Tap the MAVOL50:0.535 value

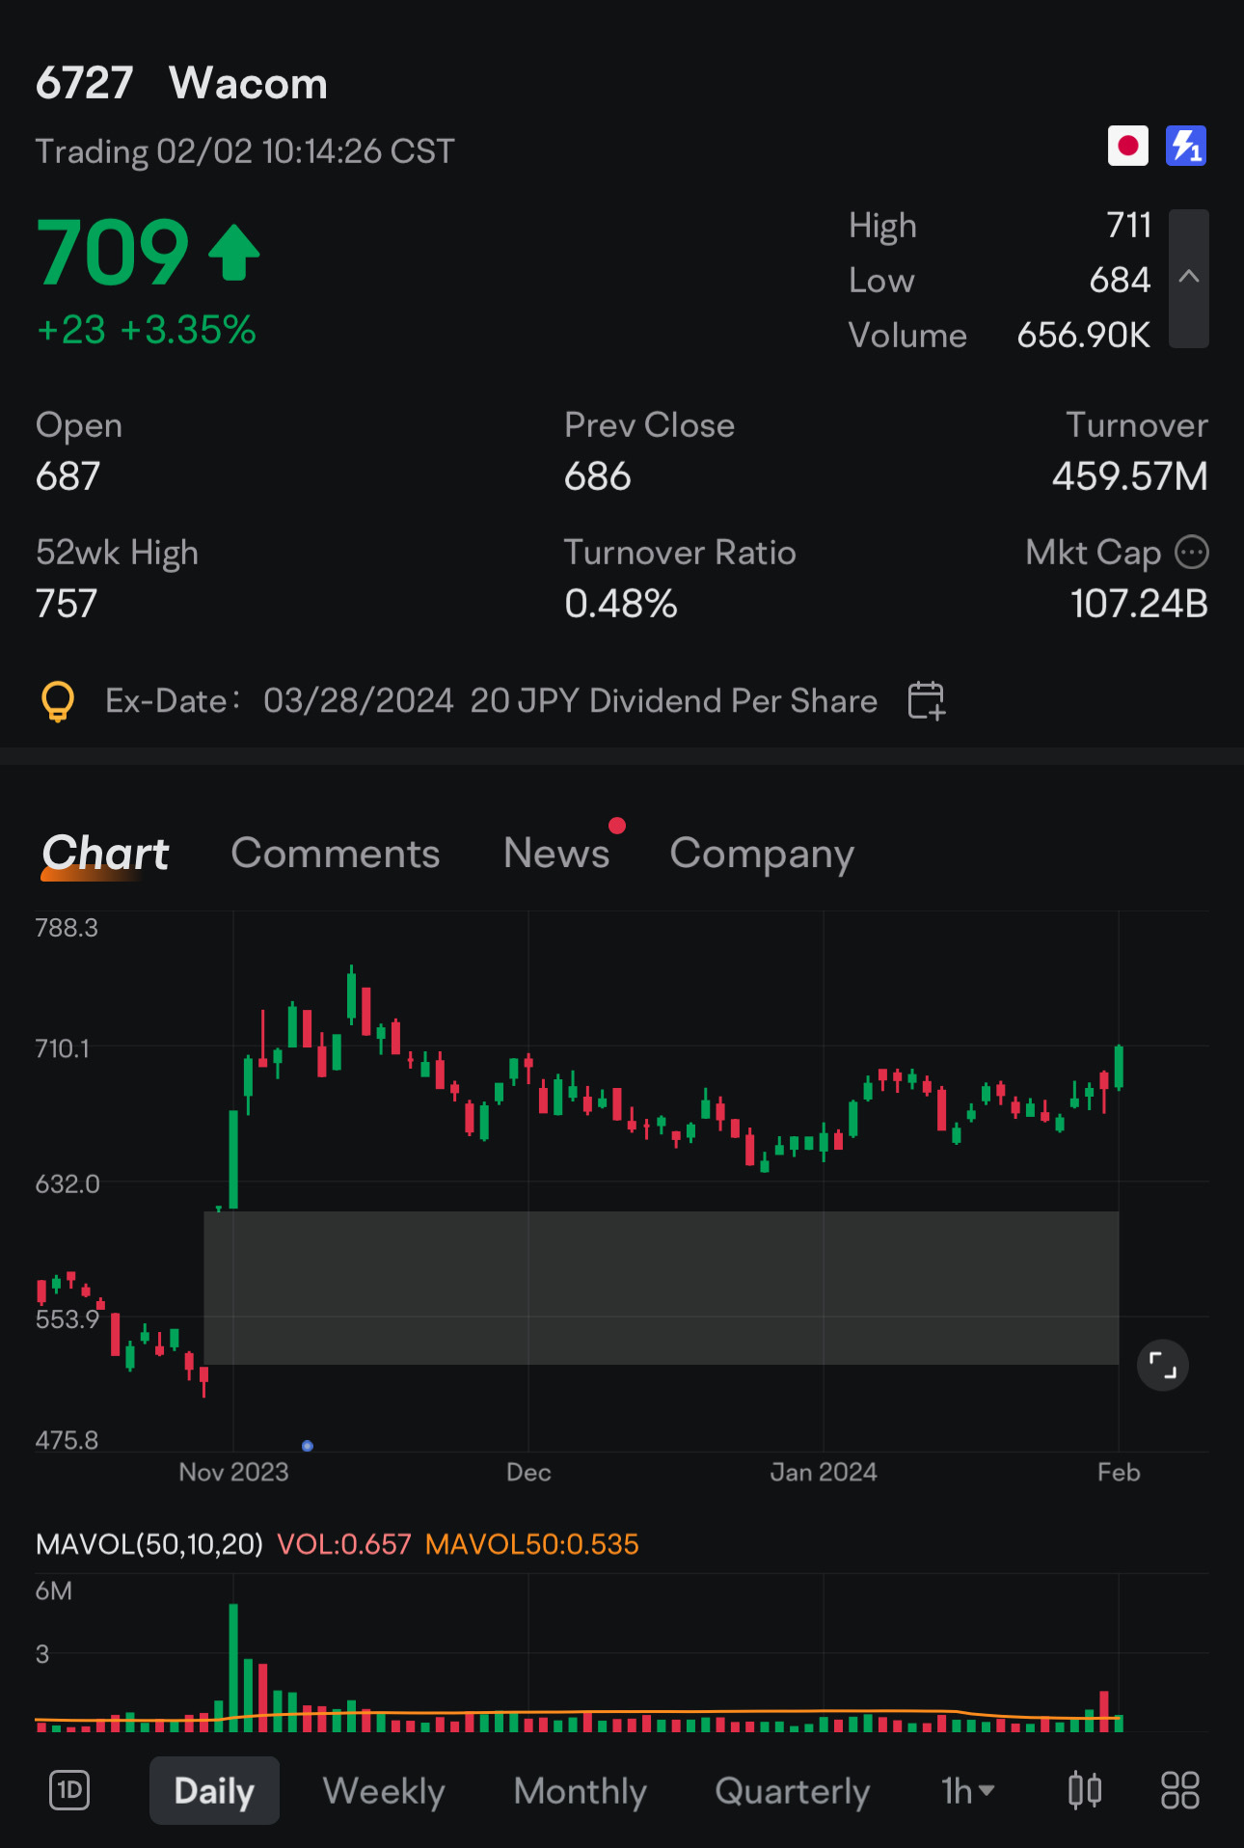[x=532, y=1544]
